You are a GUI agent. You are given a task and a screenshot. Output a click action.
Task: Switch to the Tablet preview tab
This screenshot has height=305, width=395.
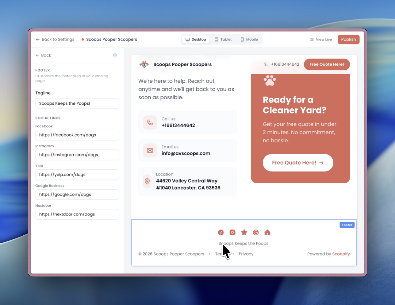[223, 39]
